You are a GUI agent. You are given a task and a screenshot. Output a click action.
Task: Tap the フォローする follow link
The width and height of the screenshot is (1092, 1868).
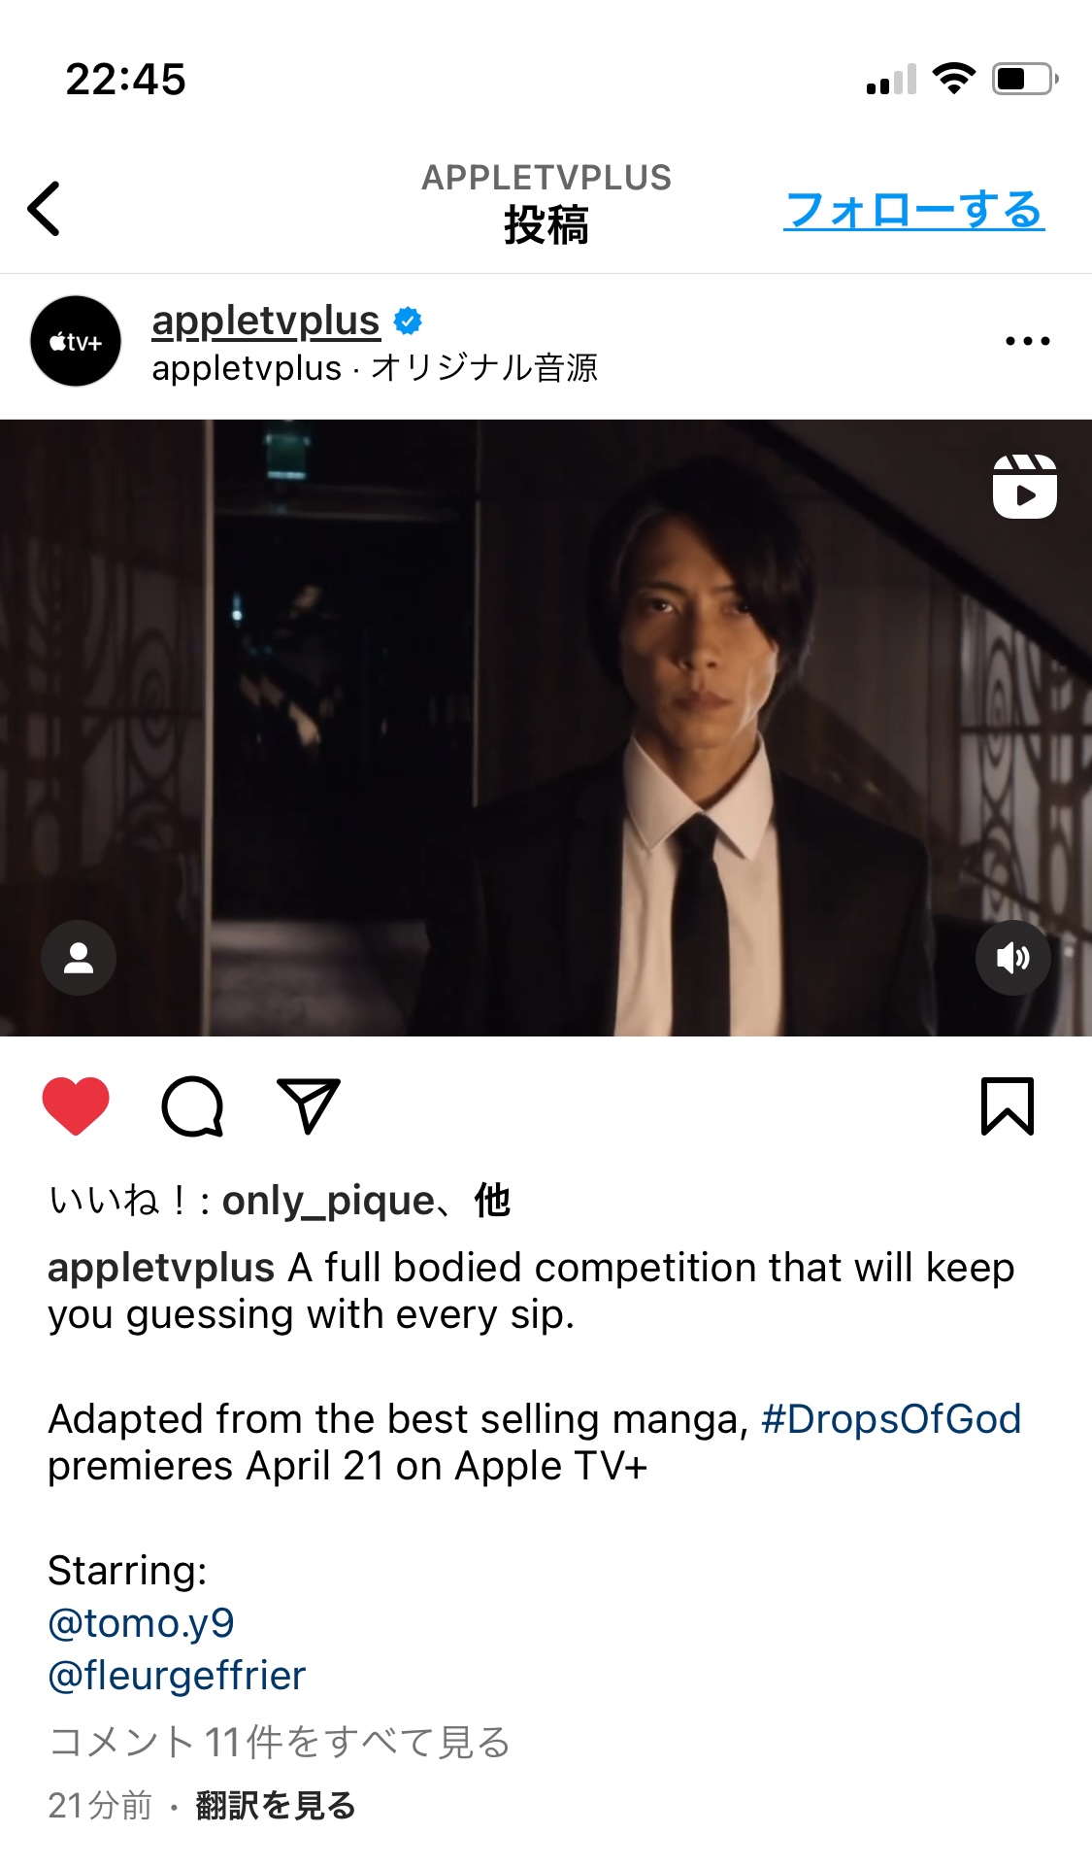914,209
